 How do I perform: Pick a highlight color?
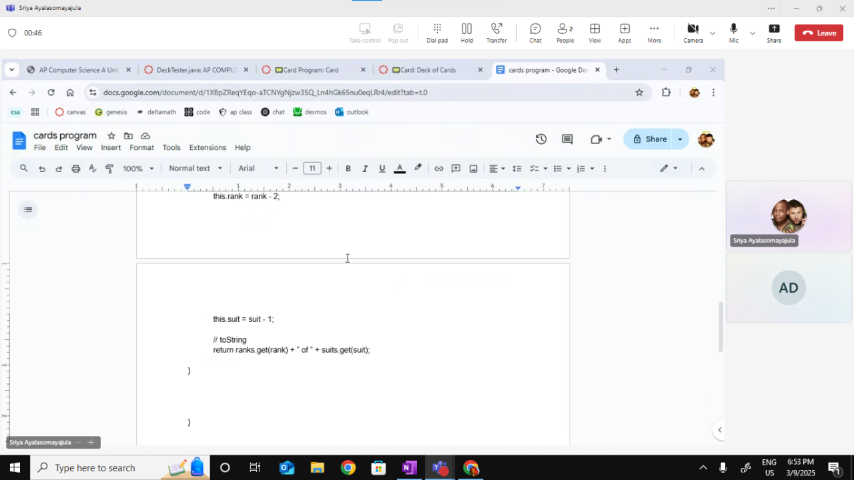(418, 169)
